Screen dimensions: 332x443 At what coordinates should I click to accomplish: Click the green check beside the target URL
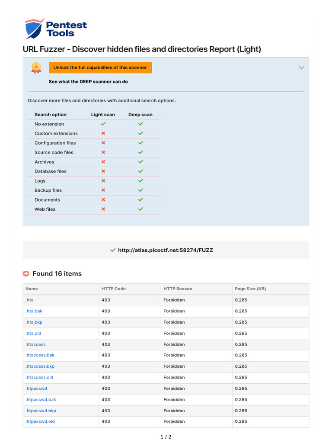pos(113,250)
